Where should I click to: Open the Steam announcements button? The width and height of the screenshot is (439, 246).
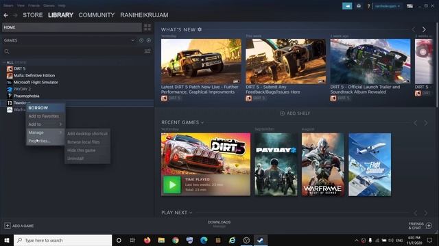(347, 6)
